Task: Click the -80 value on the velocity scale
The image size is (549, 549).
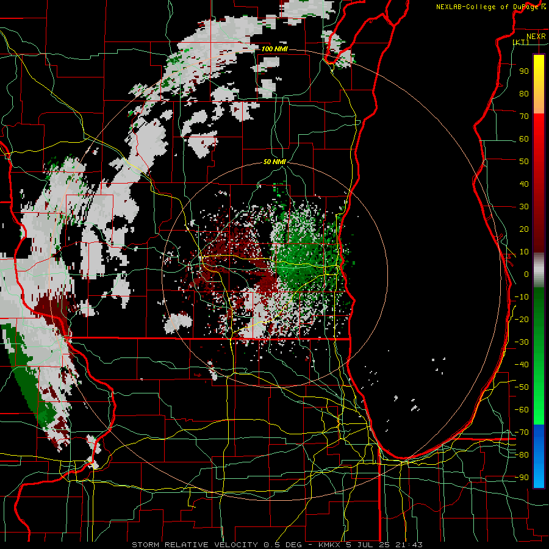Action: point(522,455)
